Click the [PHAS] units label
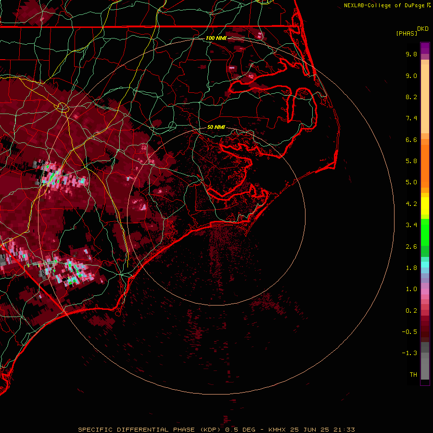The image size is (433, 433). coord(407,33)
